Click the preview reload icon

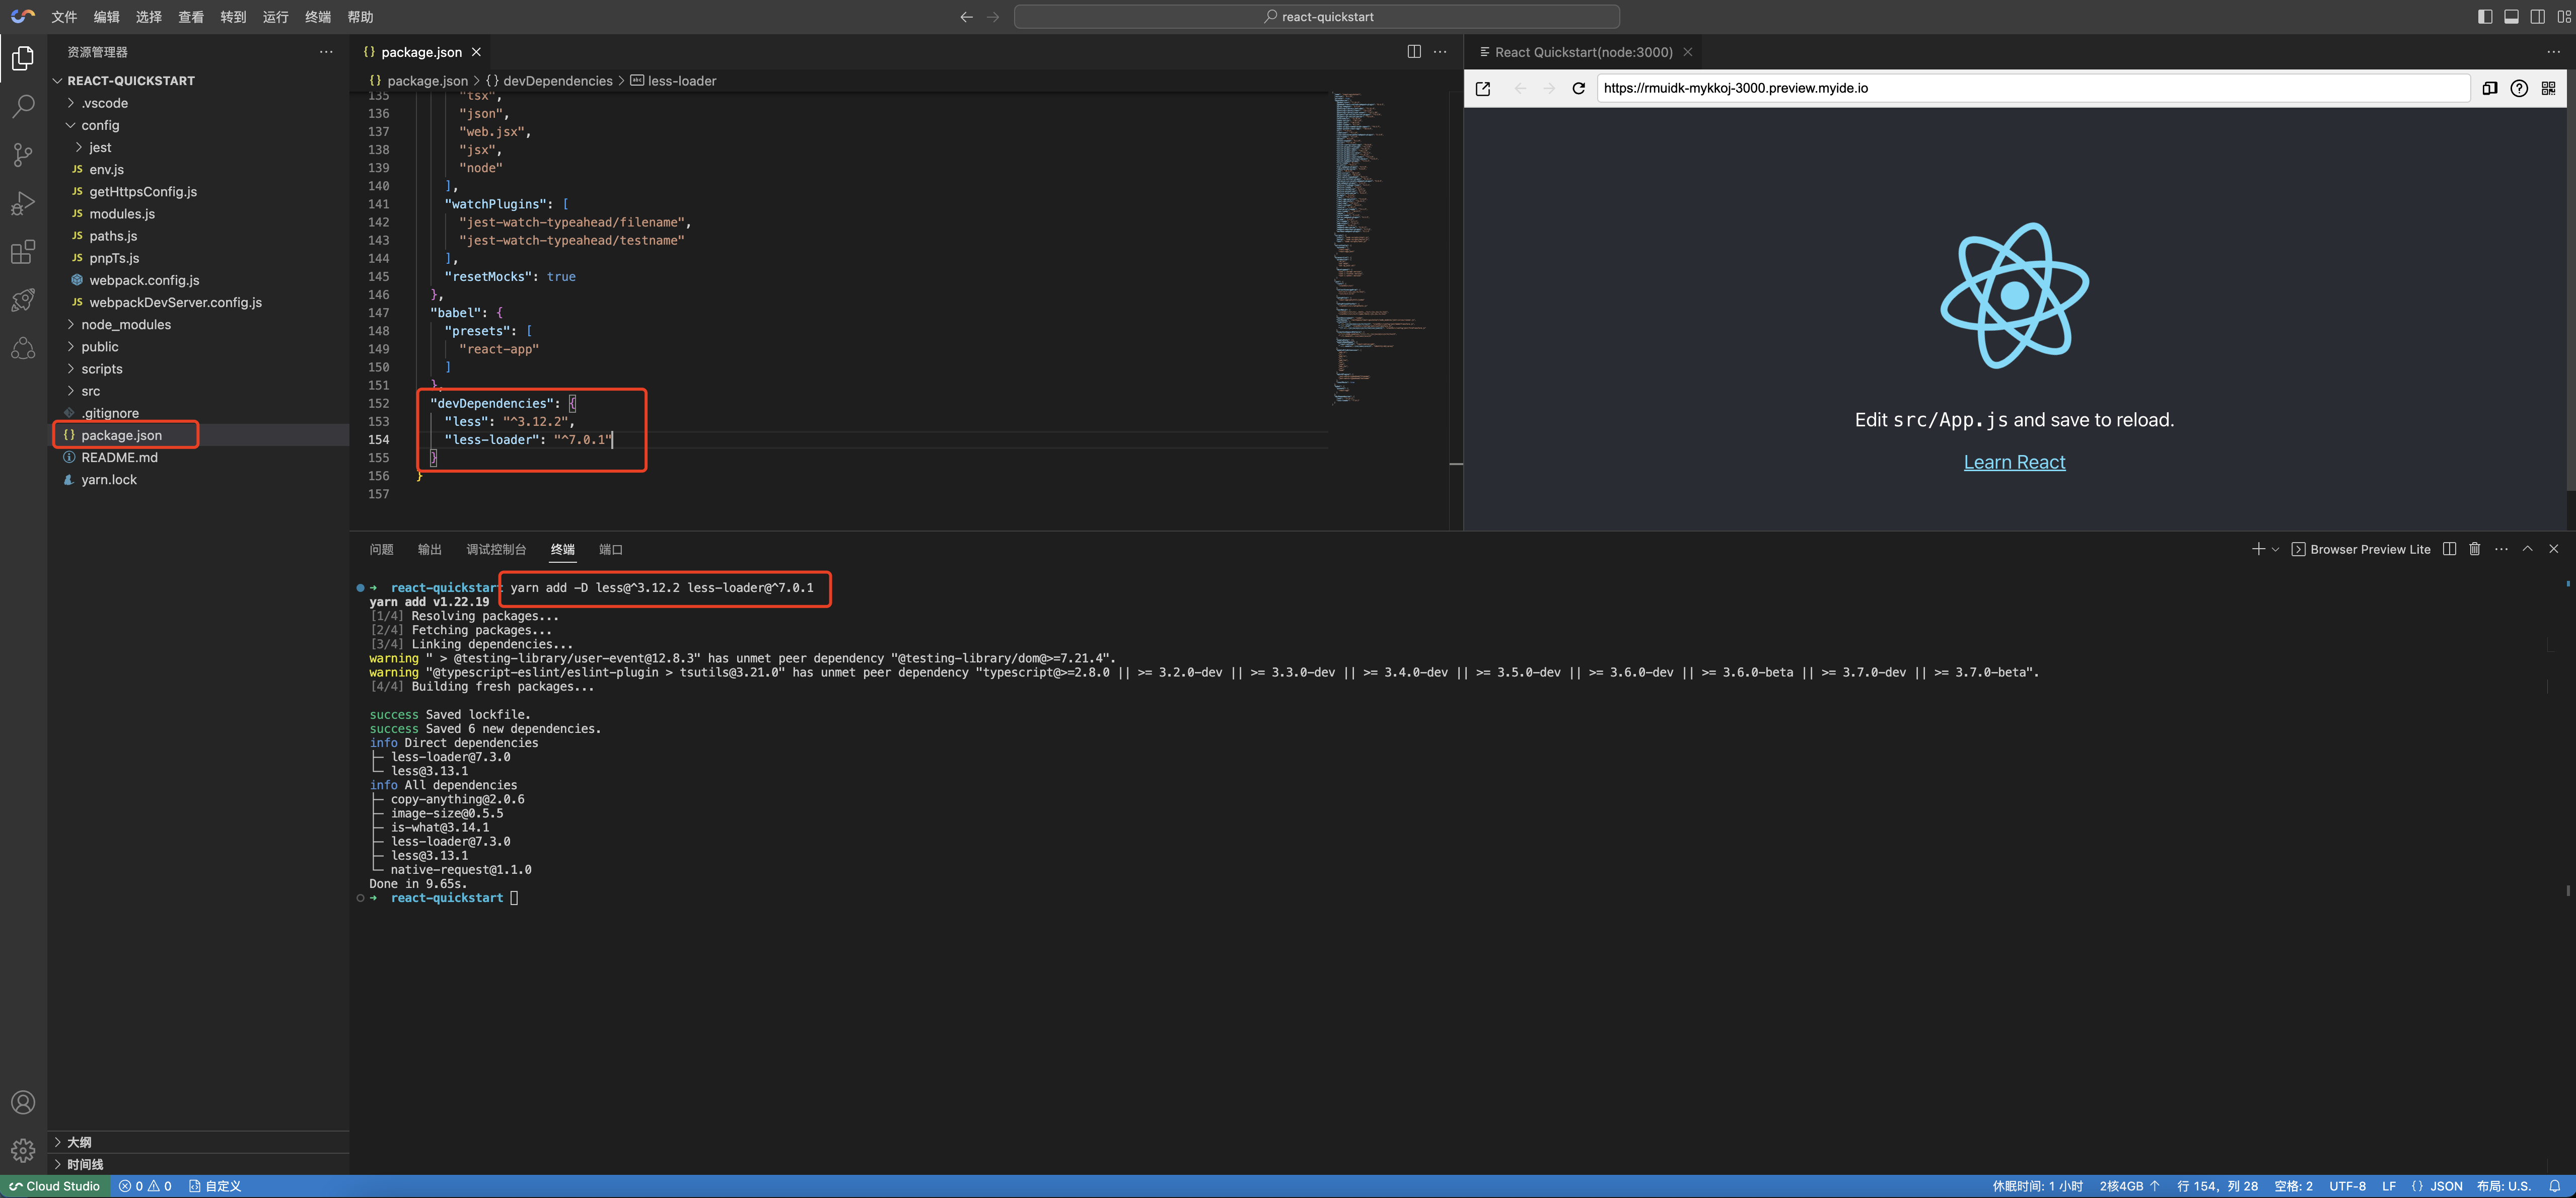pos(1578,88)
